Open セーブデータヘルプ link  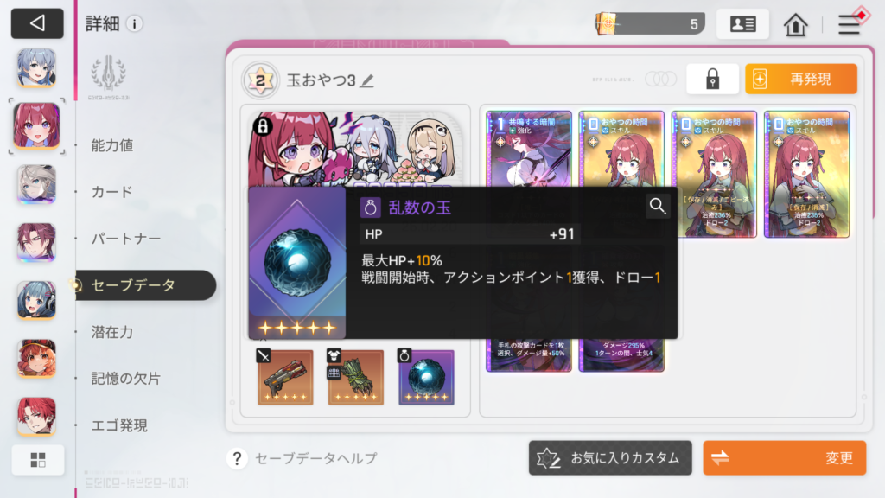(x=302, y=458)
